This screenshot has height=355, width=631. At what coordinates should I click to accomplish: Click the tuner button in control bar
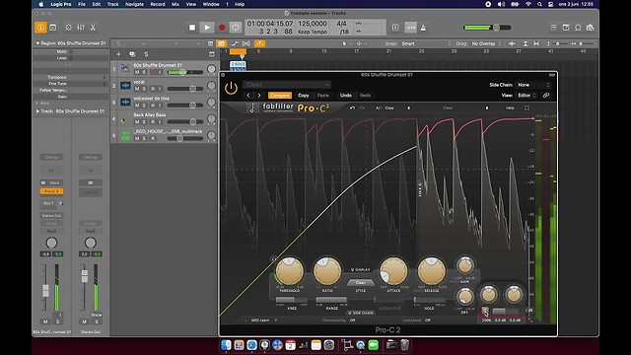click(395, 28)
